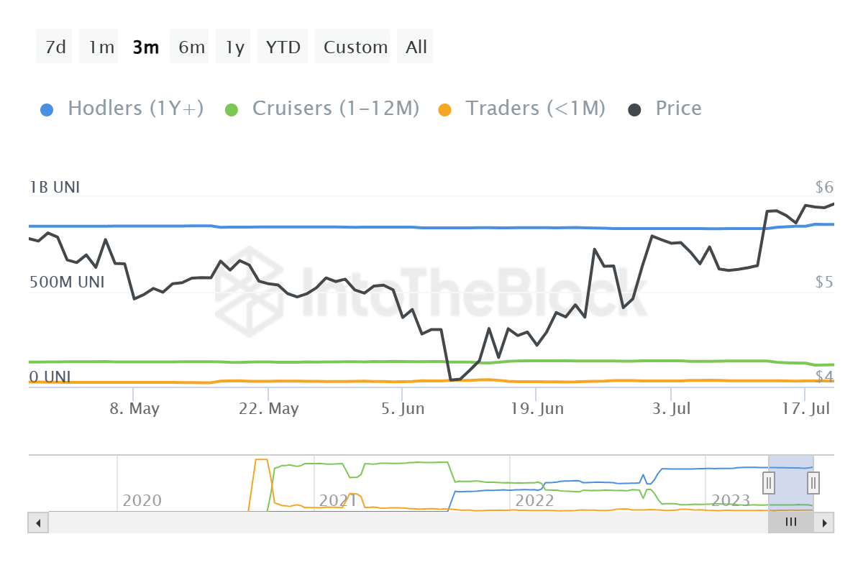Viewport: 863px width, 575px height.
Task: Click the 2022 label in navigator
Action: [x=534, y=500]
